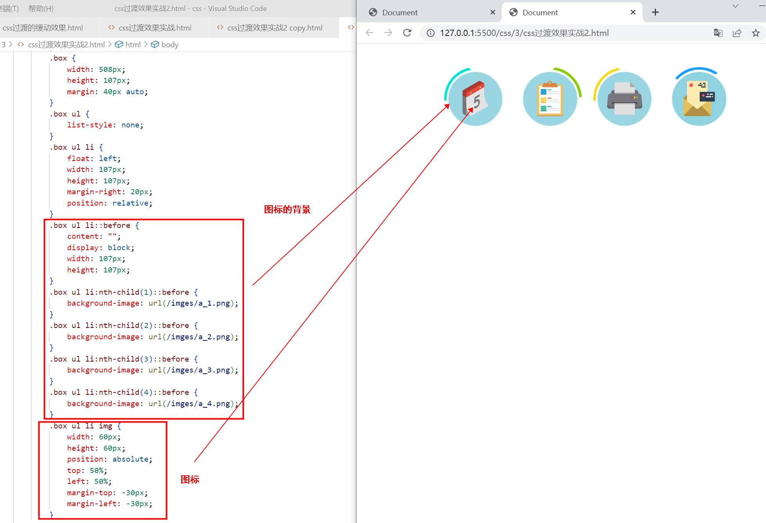Click the a_3.png background-image line
The image size is (766, 523).
[153, 370]
